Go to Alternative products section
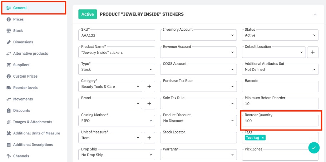This screenshot has height=162, width=326. 30,54
